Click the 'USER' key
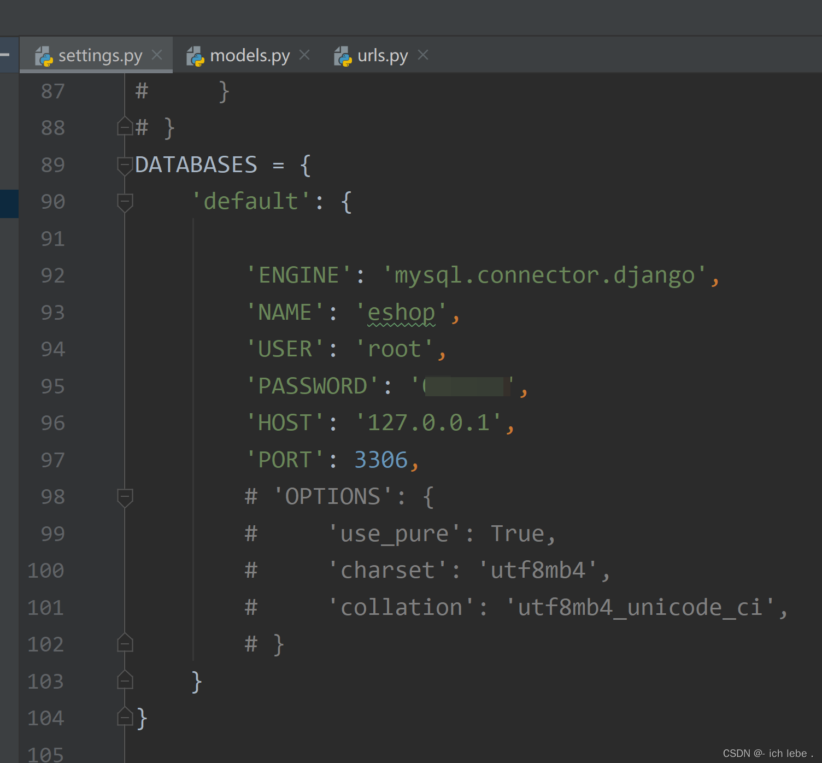The image size is (822, 763). coord(285,349)
